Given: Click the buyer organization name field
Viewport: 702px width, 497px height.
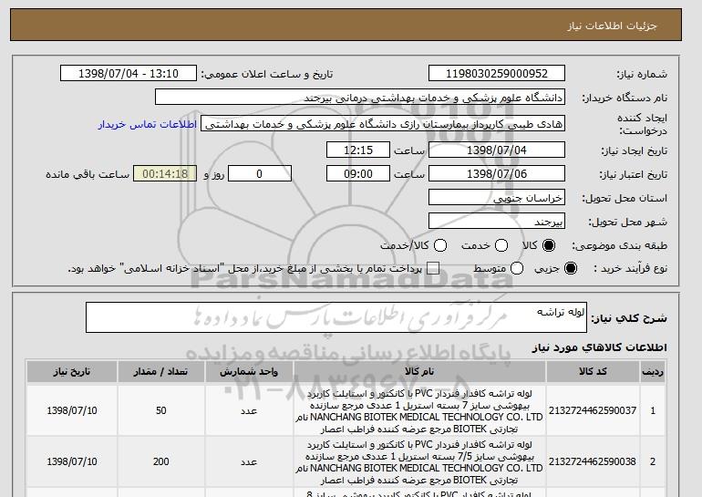Looking at the screenshot, I should pos(360,98).
